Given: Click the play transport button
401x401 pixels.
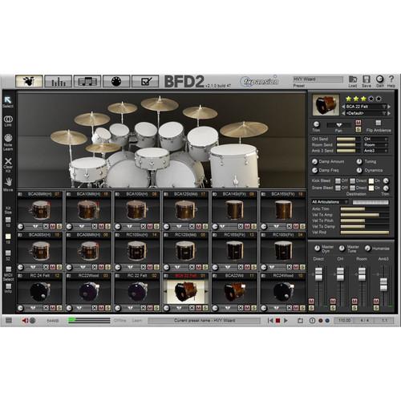Looking at the screenshot, I should tap(286, 320).
